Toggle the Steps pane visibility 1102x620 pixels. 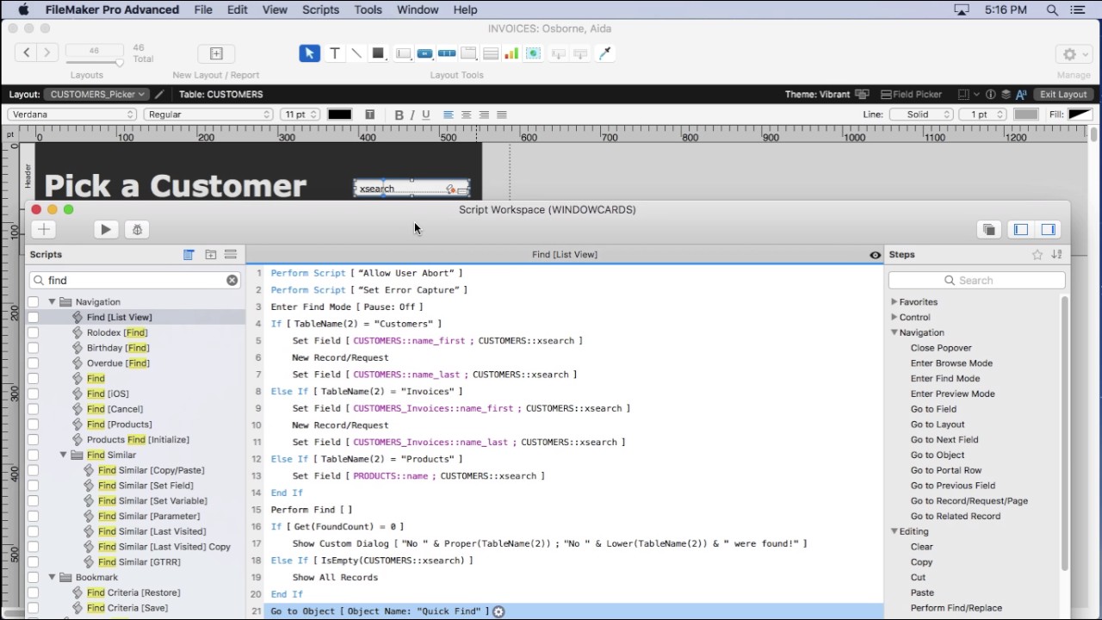click(1049, 229)
